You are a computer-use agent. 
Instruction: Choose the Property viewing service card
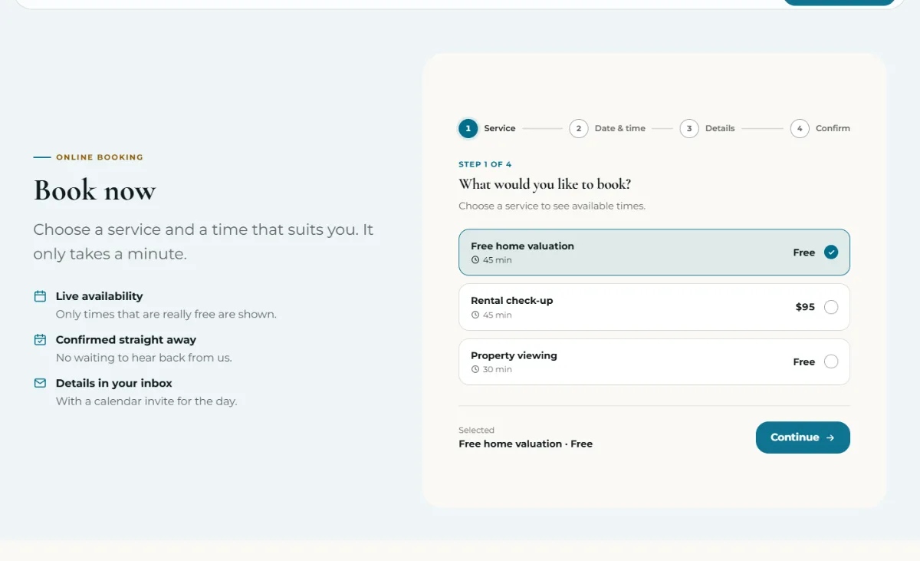(x=654, y=361)
